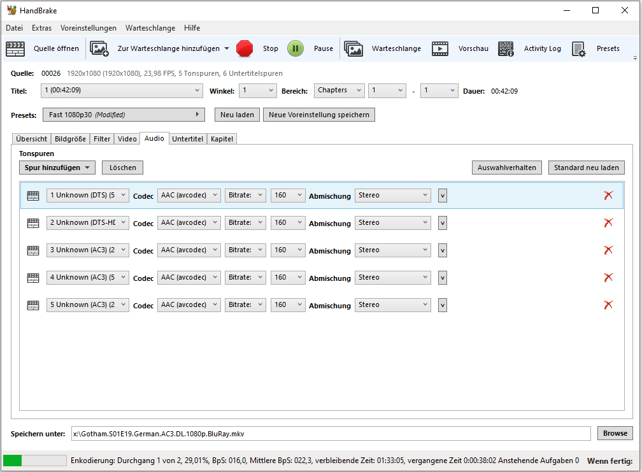This screenshot has width=642, height=472.
Task: Switch to the Video tab
Action: [127, 139]
